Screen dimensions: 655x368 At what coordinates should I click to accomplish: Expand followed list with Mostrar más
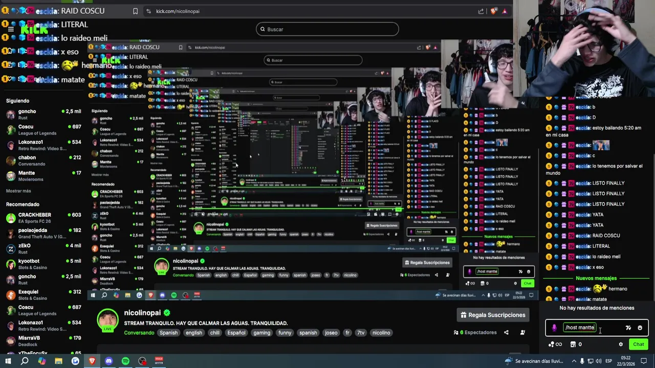click(18, 191)
